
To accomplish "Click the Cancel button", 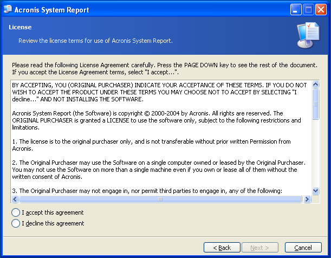I will pyautogui.click(x=303, y=248).
